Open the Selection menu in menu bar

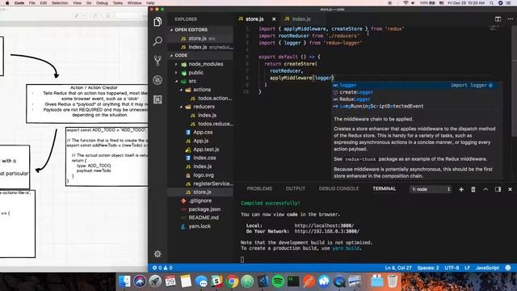(x=60, y=3)
